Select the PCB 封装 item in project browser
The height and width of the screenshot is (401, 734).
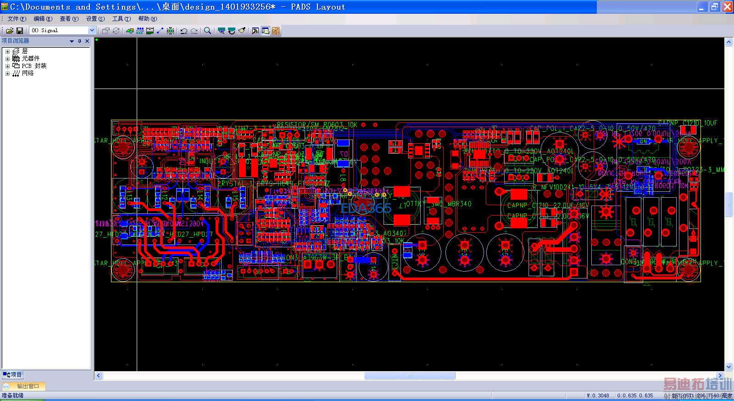pos(34,66)
